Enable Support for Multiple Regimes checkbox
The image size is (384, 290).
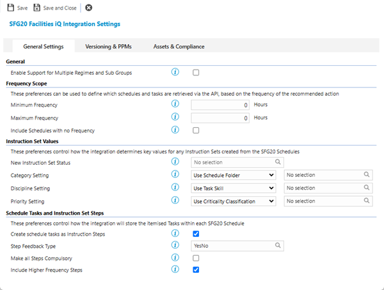[196, 73]
